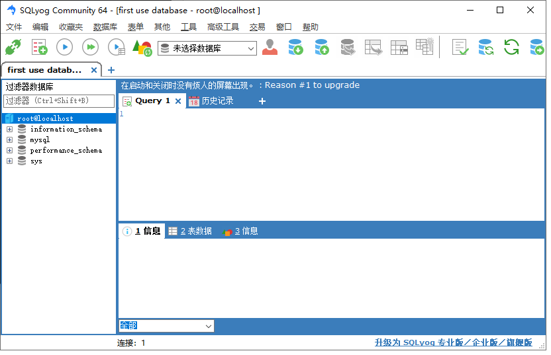Run all queries with double-arrow button
Screen dimensions: 551x355
pyautogui.click(x=90, y=48)
